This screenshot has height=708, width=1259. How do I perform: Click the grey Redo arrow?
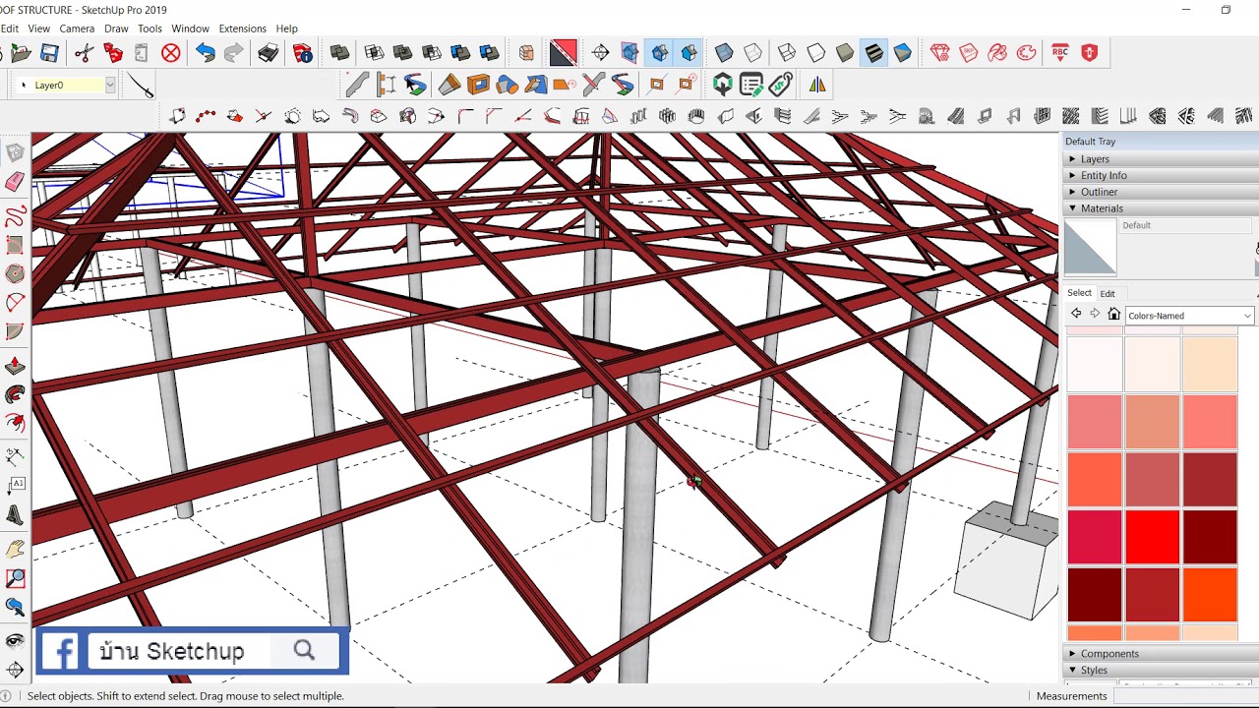[x=233, y=53]
